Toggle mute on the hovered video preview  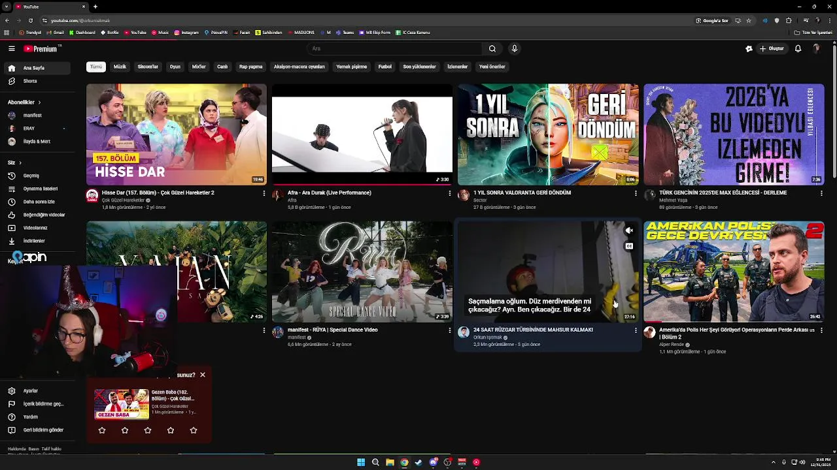point(629,230)
